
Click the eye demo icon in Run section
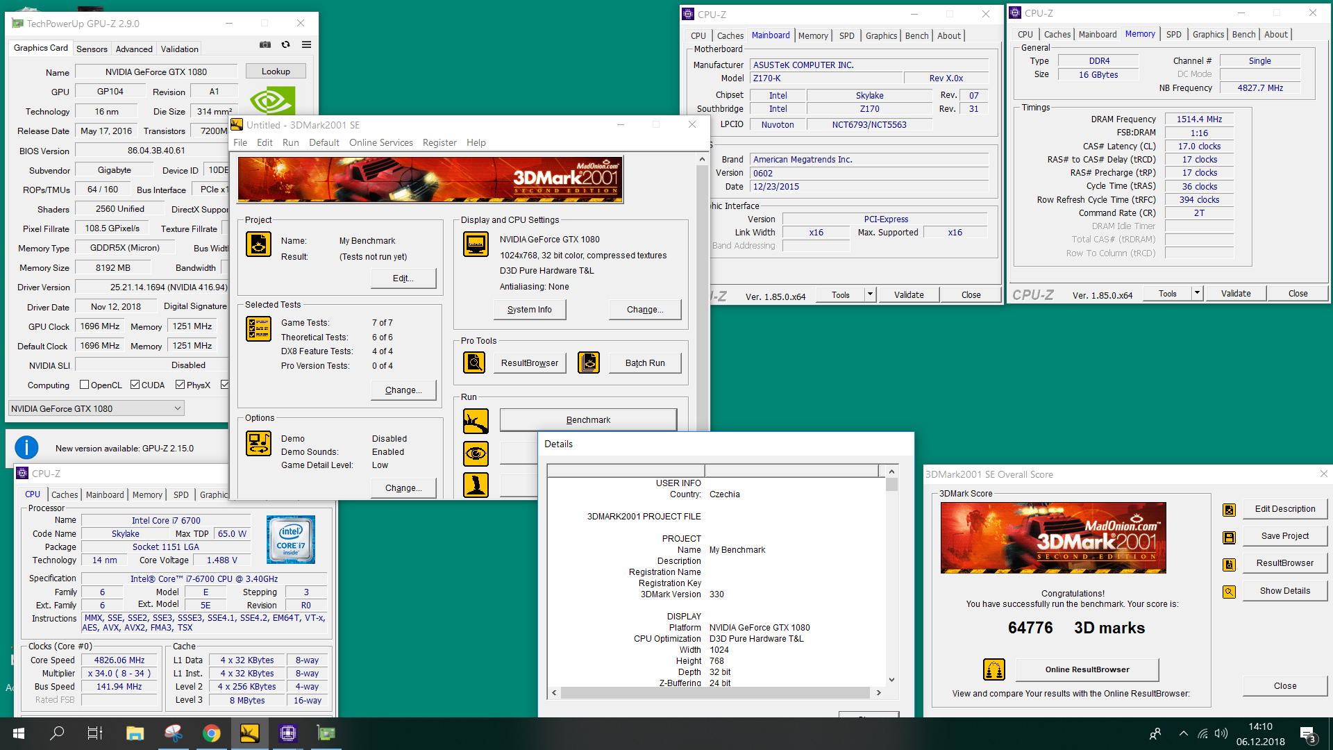pyautogui.click(x=476, y=453)
